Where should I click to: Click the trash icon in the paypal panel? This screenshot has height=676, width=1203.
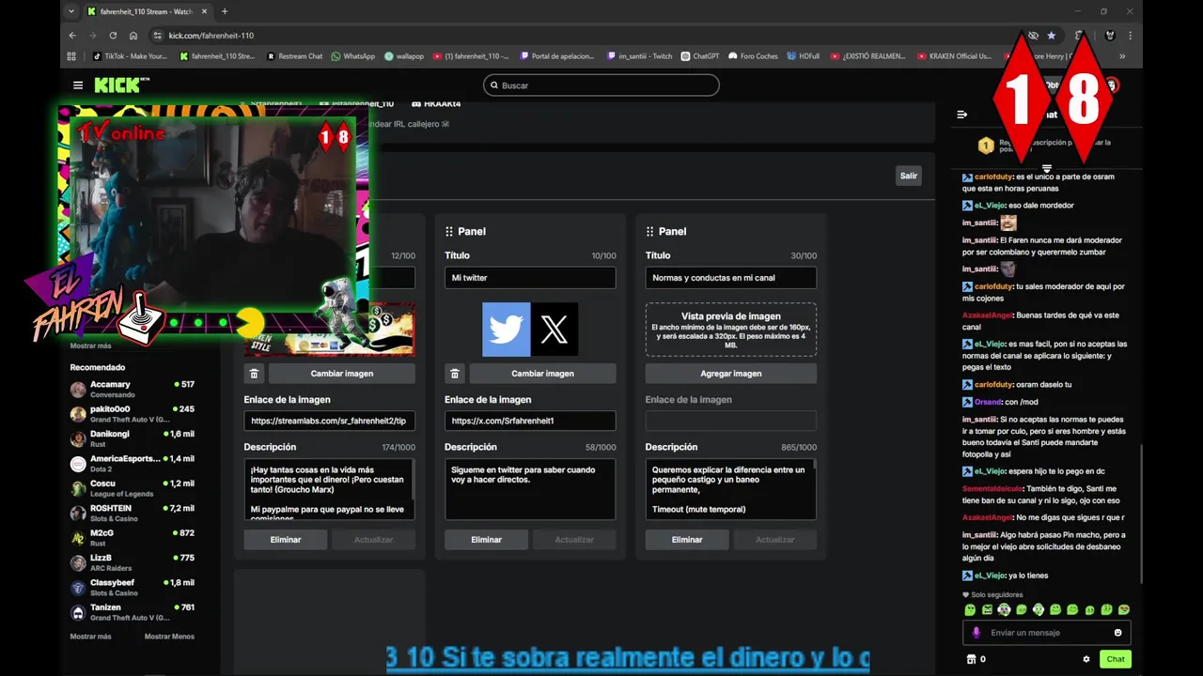254,374
